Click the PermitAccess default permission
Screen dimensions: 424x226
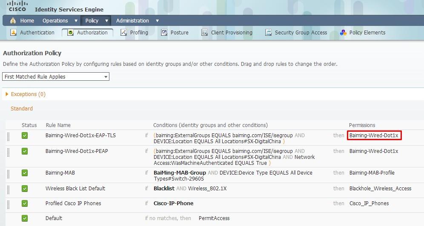(x=214, y=218)
